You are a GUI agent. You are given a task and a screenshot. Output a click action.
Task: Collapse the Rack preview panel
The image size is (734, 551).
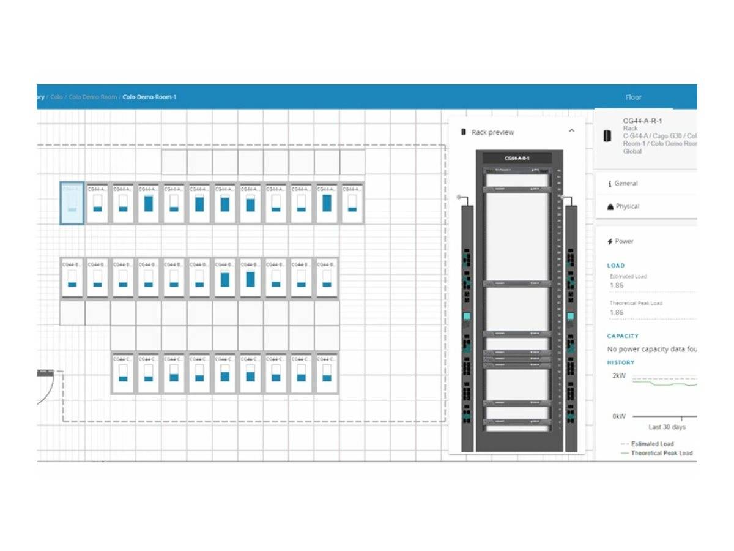[x=572, y=130]
